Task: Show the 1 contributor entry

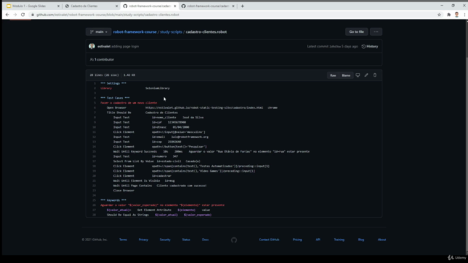Action: click(102, 60)
